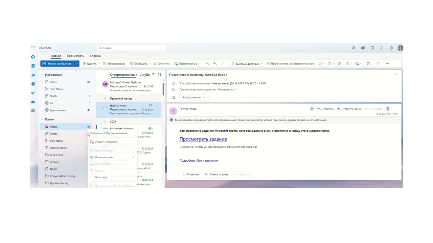Open the Outlook meet/Word icon in header
The width and height of the screenshot is (433, 243).
coord(363,48)
